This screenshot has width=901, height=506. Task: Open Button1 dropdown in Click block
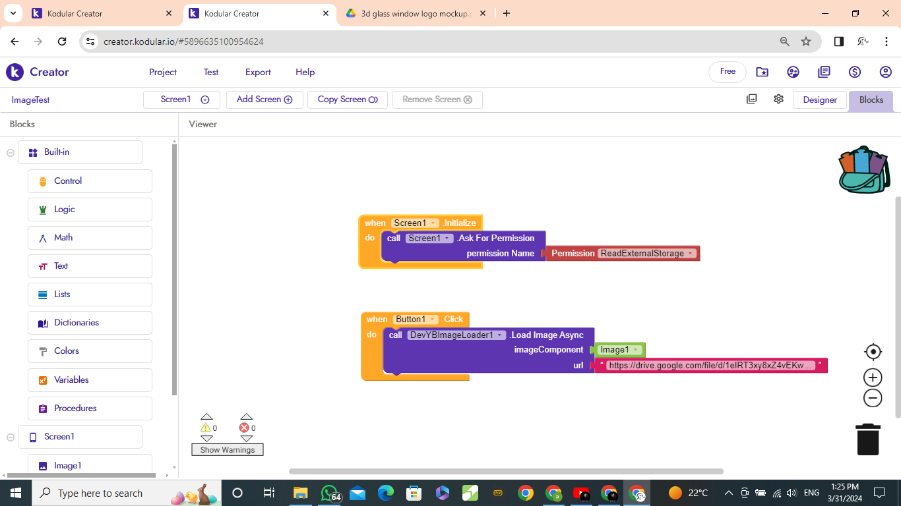click(416, 320)
